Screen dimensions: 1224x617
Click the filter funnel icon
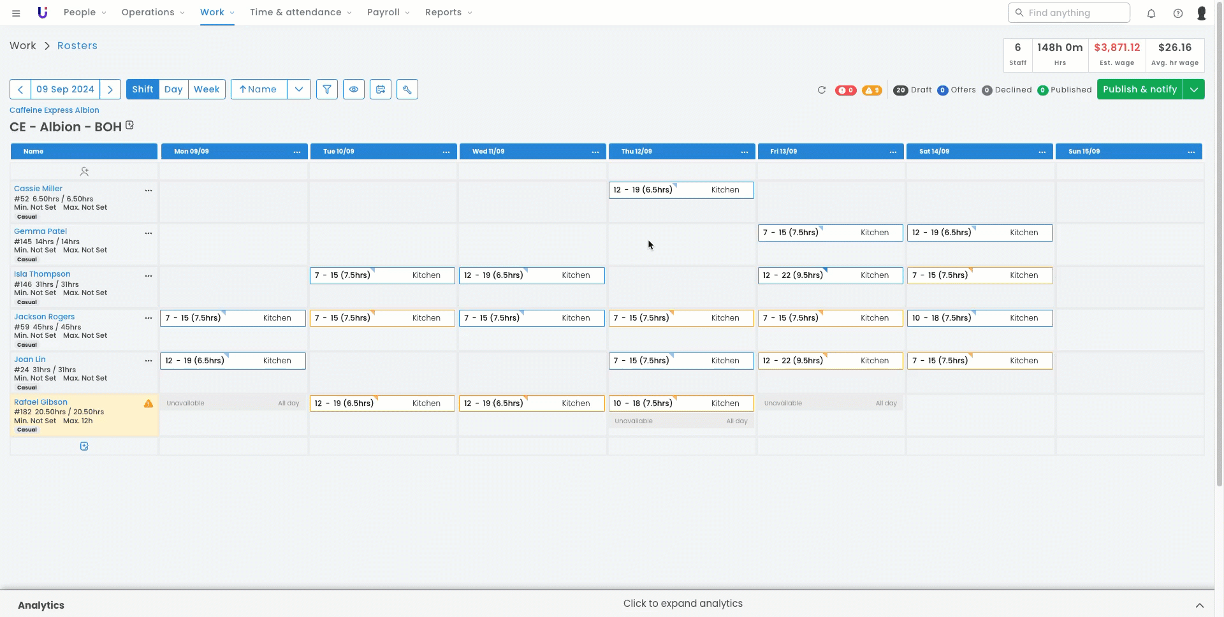click(327, 89)
